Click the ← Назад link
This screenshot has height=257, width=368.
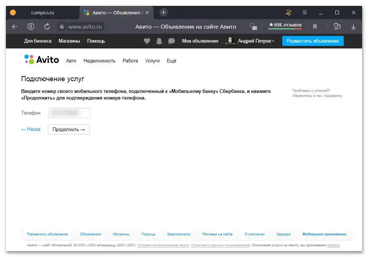point(31,129)
